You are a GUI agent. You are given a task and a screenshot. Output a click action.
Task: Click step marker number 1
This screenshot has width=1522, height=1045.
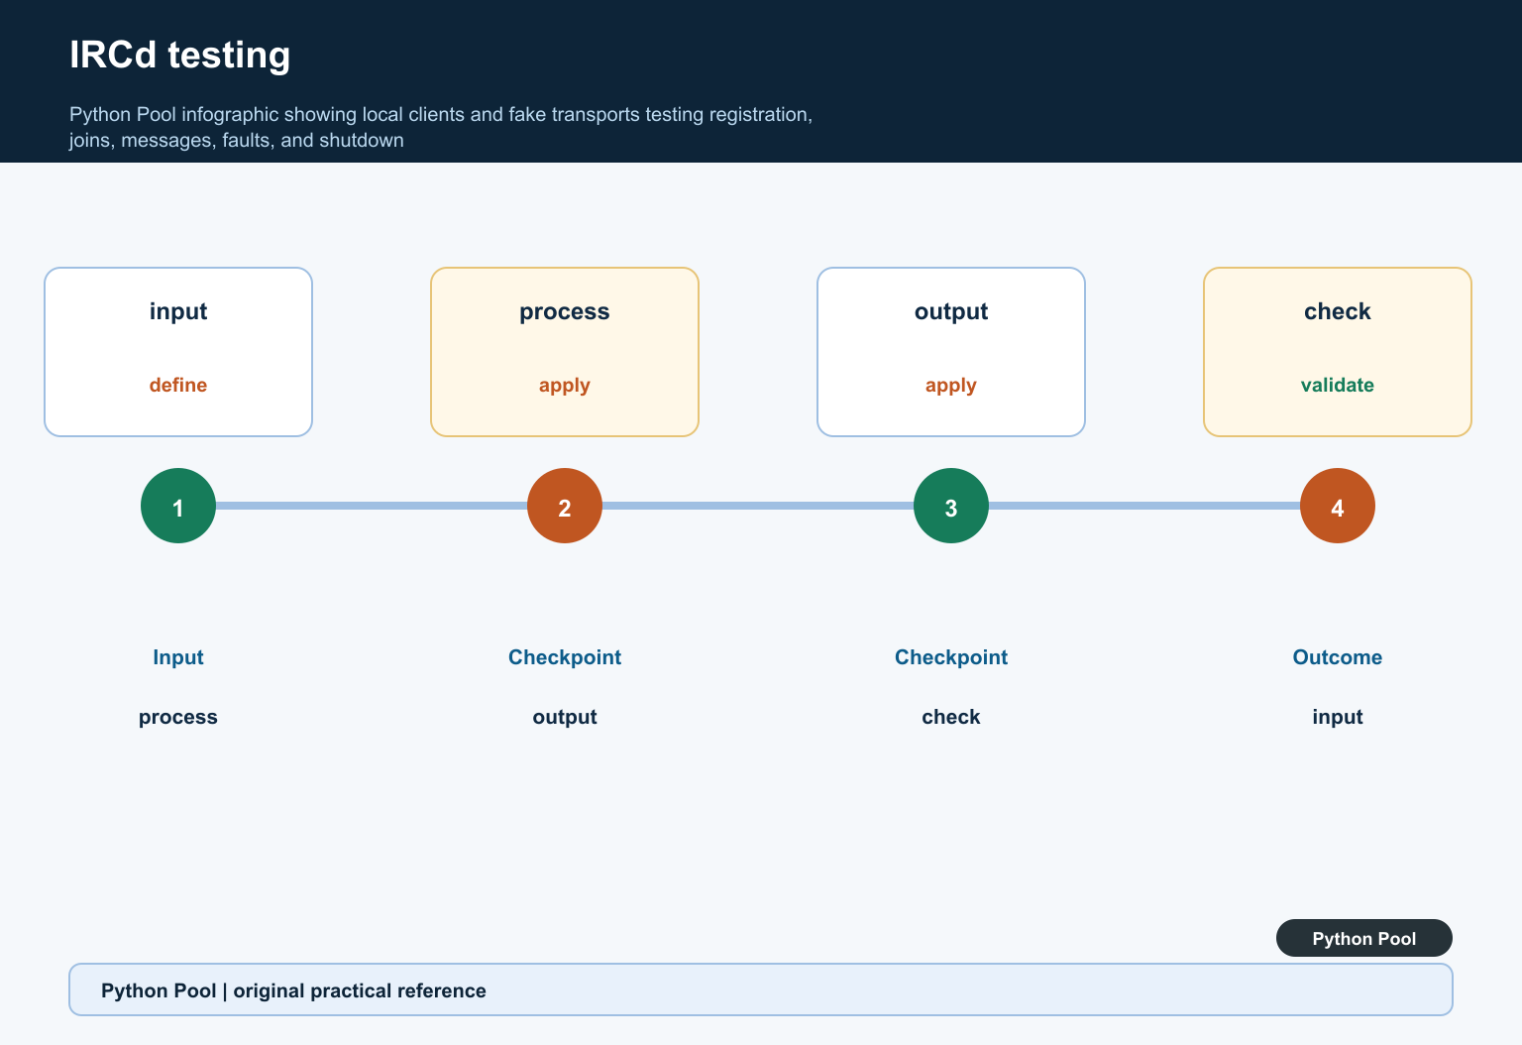pos(178,506)
